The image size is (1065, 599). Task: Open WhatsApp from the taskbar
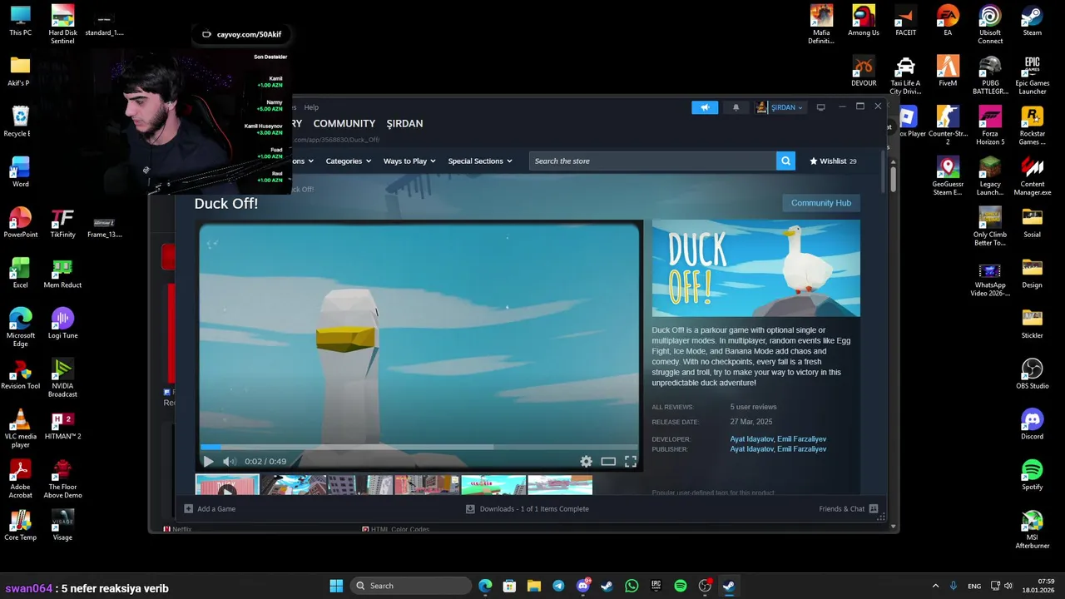tap(632, 586)
